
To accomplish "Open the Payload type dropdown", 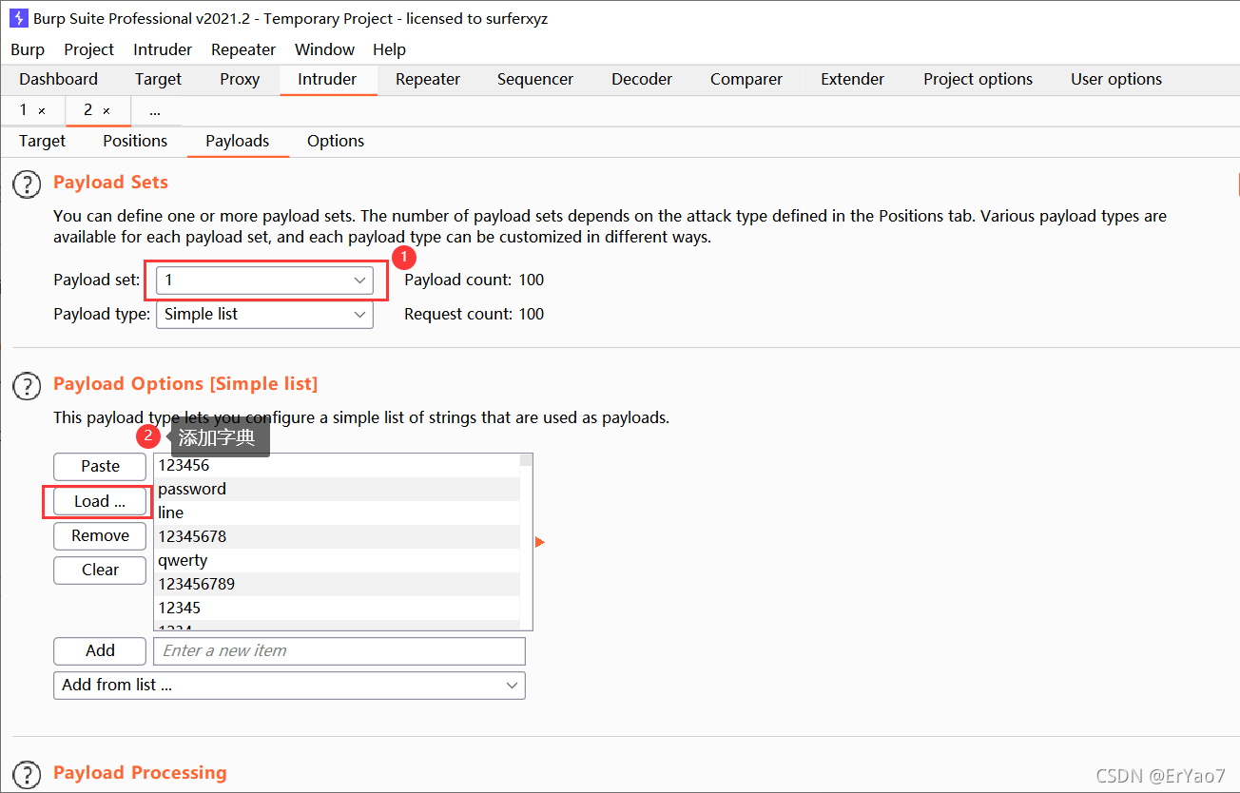I will 264,314.
